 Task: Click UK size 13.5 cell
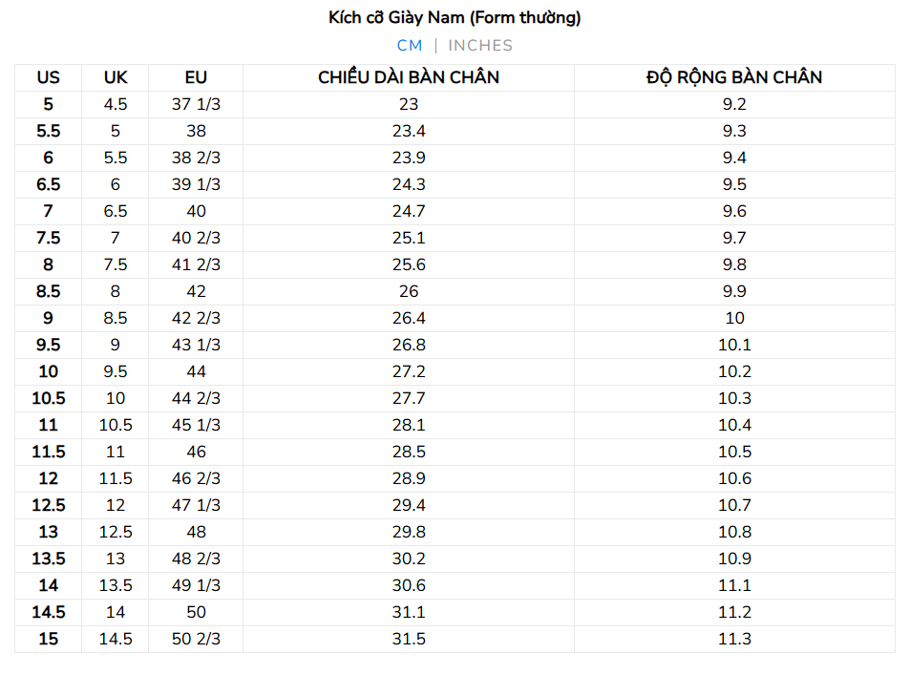click(x=116, y=585)
